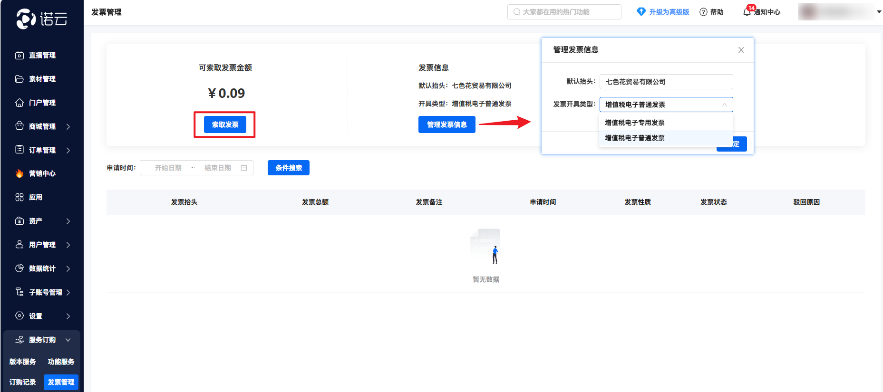Click the 诺云 logo icon
883x392 pixels.
(26, 19)
